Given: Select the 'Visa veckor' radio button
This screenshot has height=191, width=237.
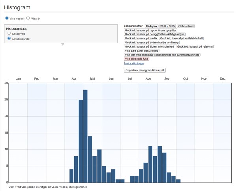Looking at the screenshot, I should pos(7,18).
